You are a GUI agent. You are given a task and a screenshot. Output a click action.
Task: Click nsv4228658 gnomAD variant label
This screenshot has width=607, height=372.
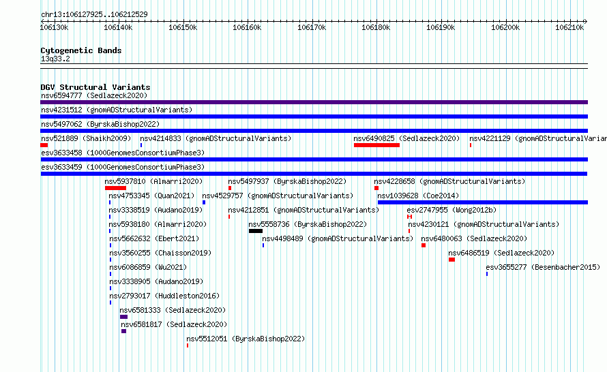point(449,181)
